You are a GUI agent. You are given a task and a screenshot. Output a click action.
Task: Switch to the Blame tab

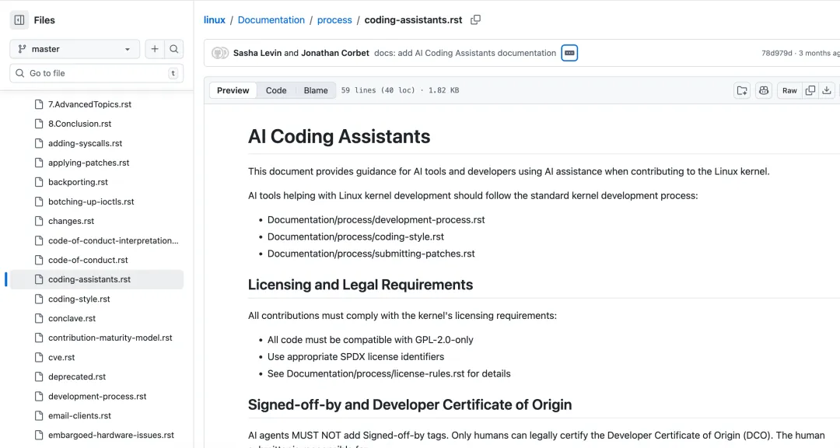316,90
